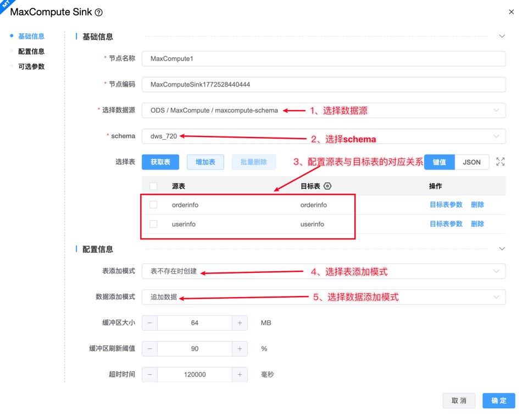Increase the 超时时间 value with plus
Image resolution: width=522 pixels, height=416 pixels.
(x=240, y=375)
